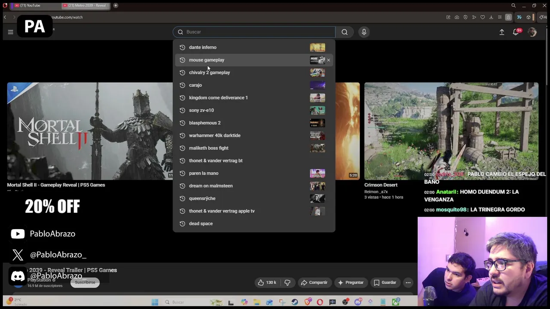Pick 'thonet & vander vertrag apple tv' suggestion

click(254, 211)
